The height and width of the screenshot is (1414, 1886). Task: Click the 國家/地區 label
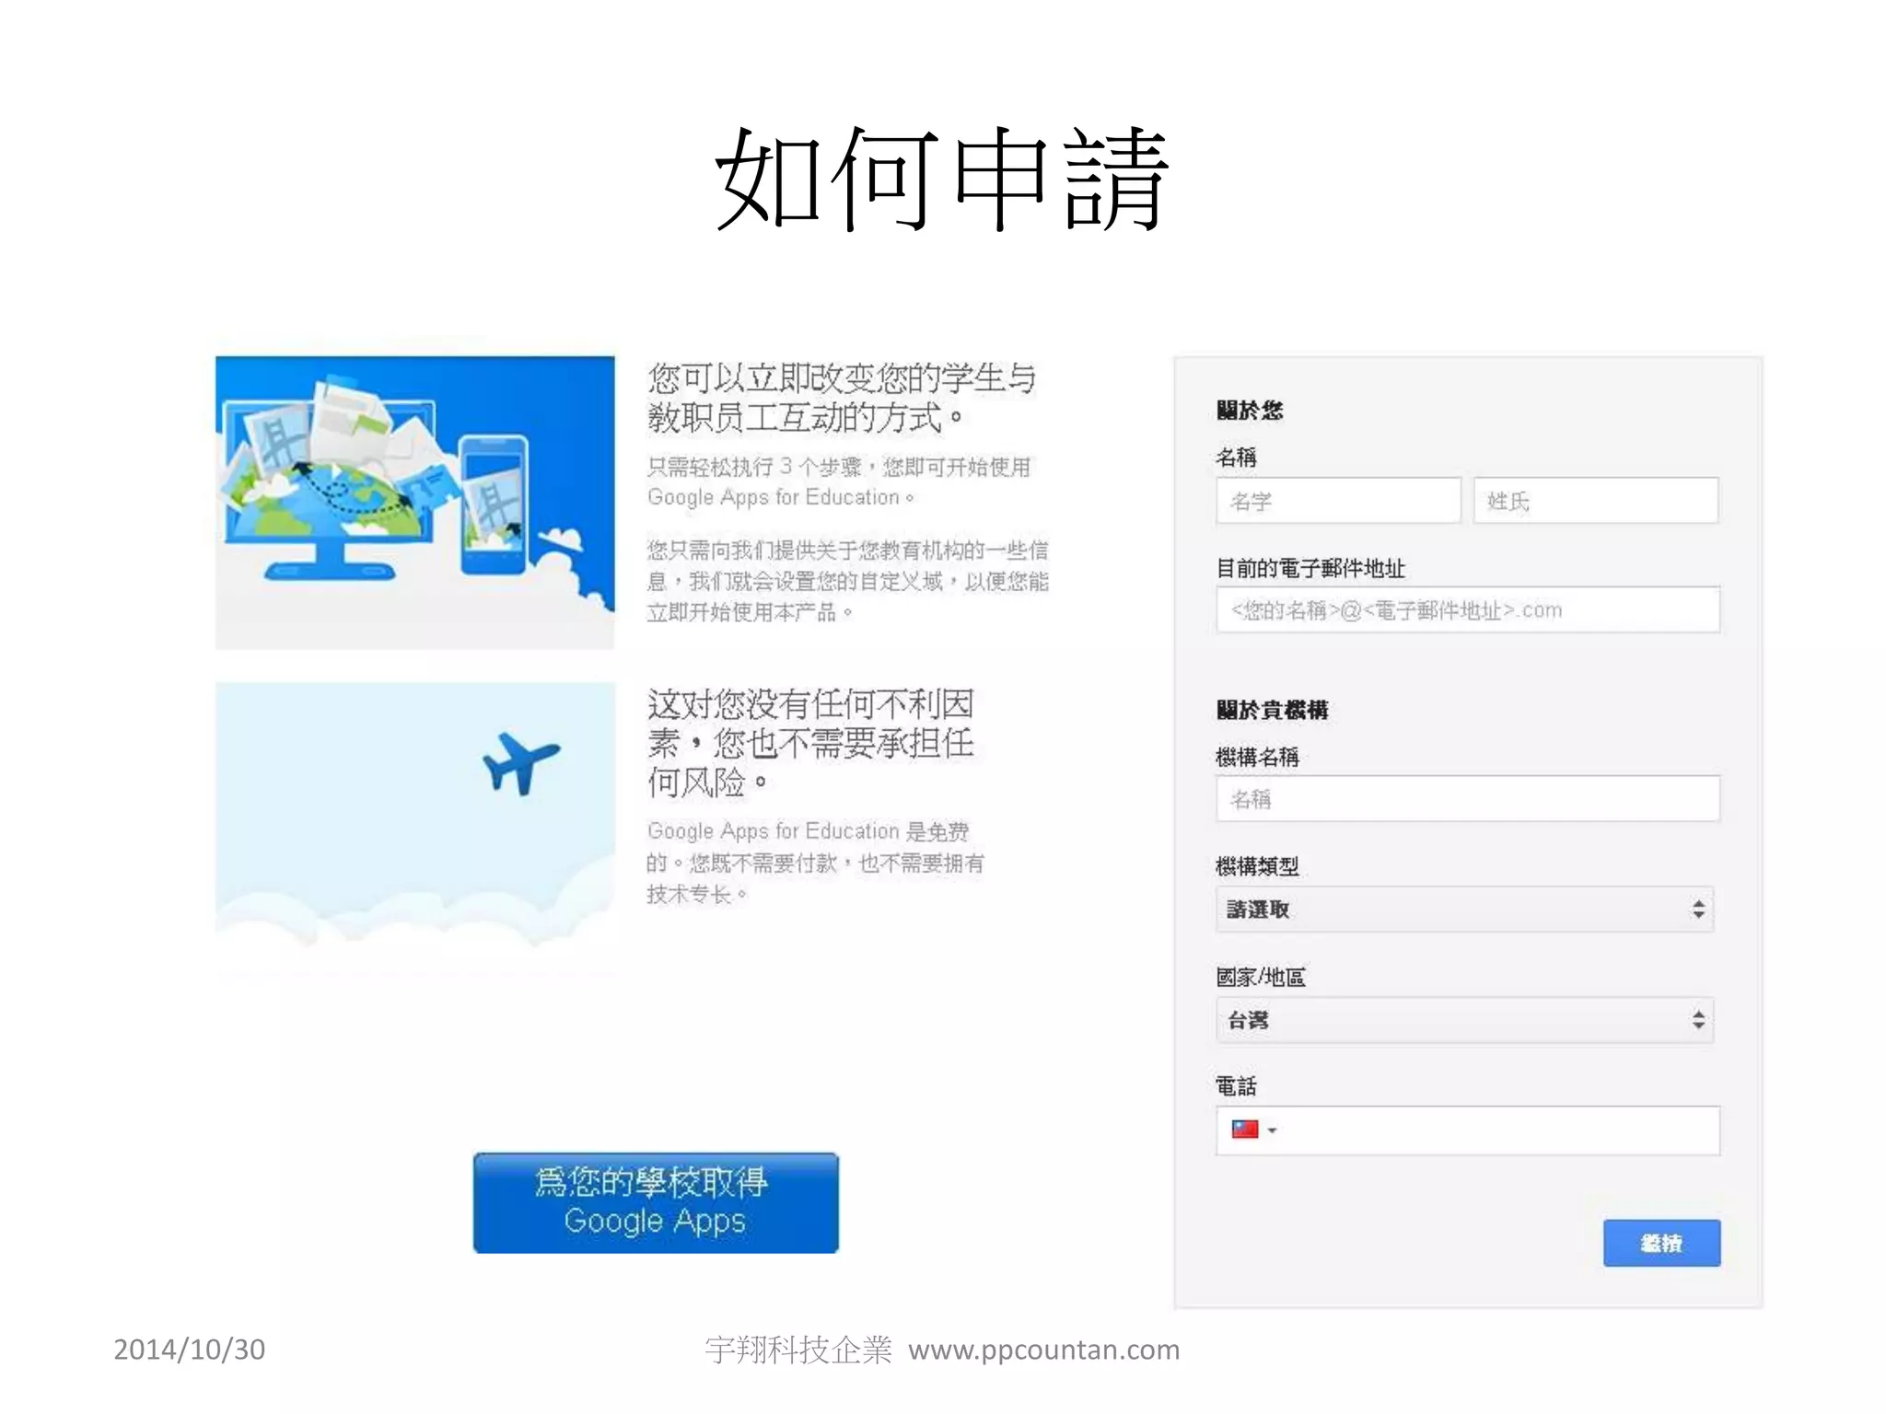(x=1261, y=977)
